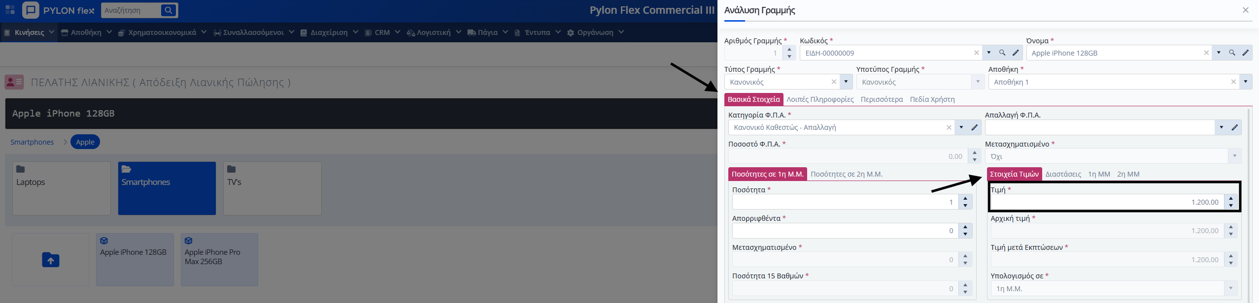Clear the Αποθήκη 1 value
The height and width of the screenshot is (303, 1259).
click(x=1233, y=82)
